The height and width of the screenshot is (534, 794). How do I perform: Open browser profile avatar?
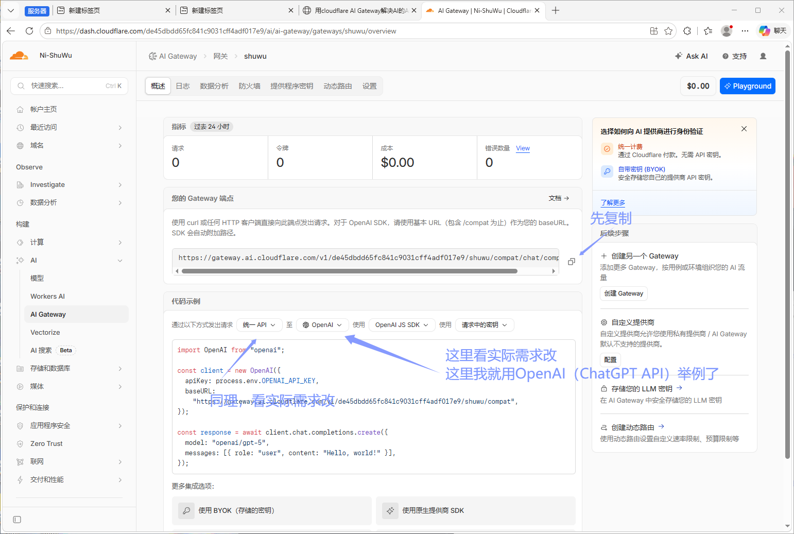click(x=727, y=31)
